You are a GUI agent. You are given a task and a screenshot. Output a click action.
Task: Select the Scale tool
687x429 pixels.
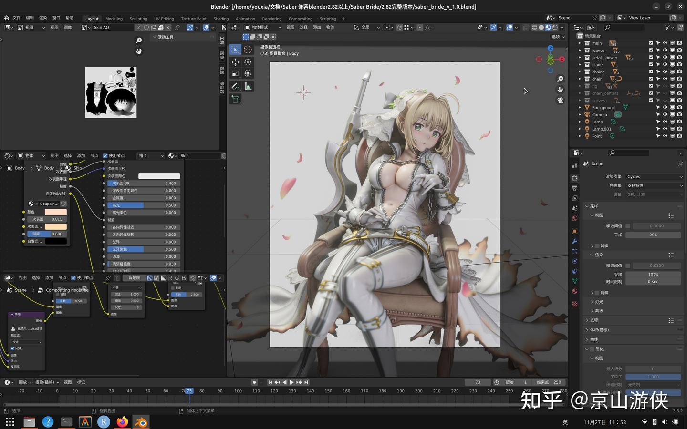[x=236, y=74]
